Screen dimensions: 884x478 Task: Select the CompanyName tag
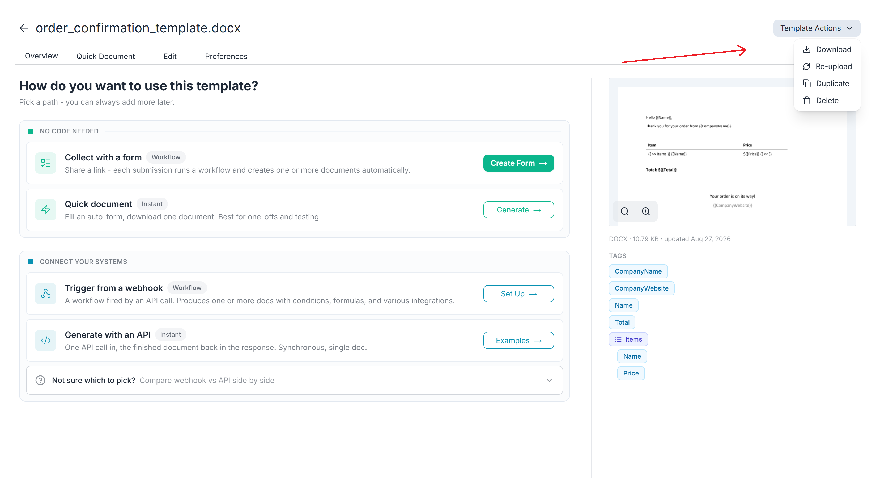[x=638, y=271]
